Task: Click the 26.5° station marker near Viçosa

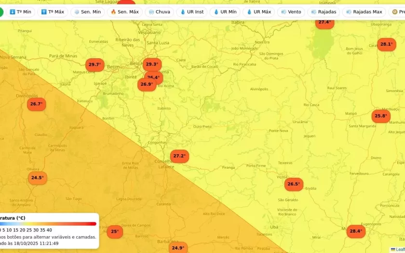Action: [294, 184]
